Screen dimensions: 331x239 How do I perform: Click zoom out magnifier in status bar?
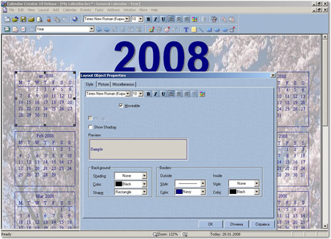coord(155,234)
